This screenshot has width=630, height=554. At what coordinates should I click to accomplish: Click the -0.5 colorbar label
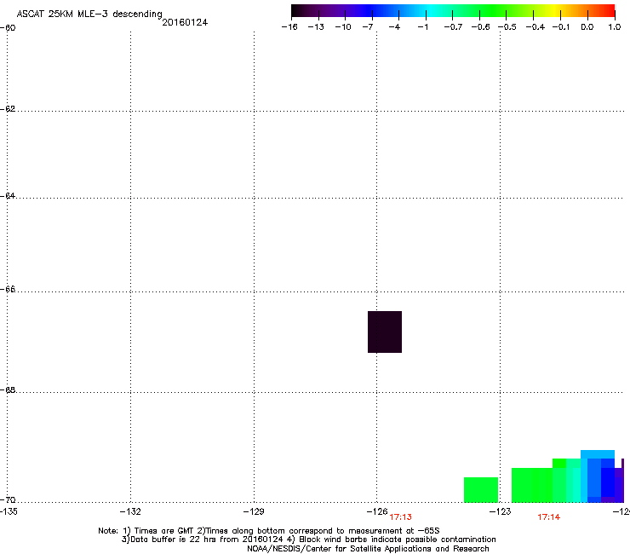tap(507, 27)
